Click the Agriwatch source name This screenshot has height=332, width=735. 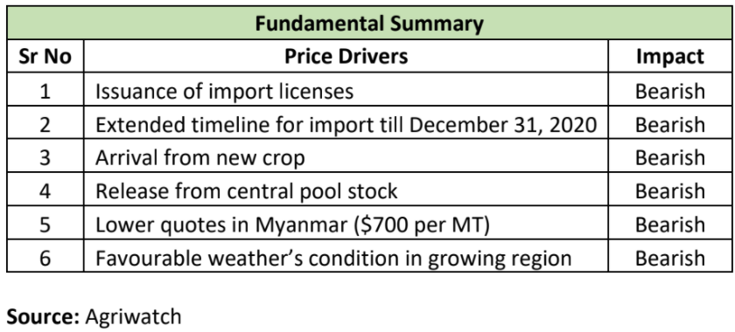(x=133, y=317)
